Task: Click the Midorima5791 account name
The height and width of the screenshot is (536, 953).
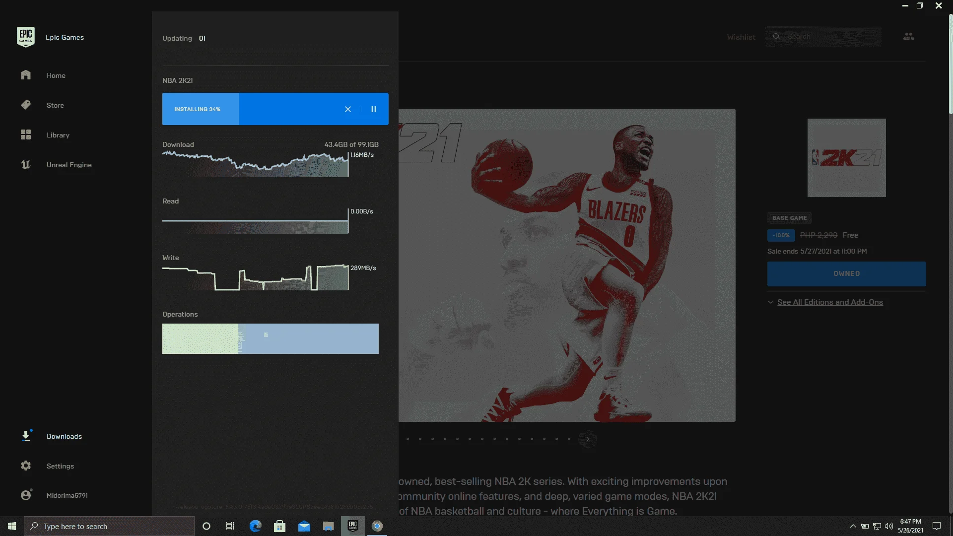Action: (x=67, y=495)
